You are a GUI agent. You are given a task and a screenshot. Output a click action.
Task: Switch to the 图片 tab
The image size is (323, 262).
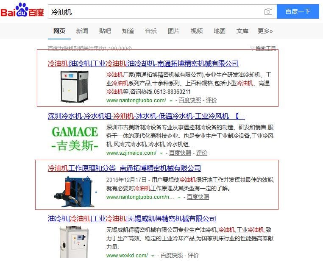click(174, 31)
